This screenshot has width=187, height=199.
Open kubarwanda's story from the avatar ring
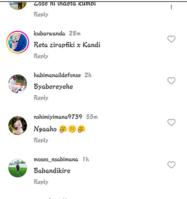(18, 42)
